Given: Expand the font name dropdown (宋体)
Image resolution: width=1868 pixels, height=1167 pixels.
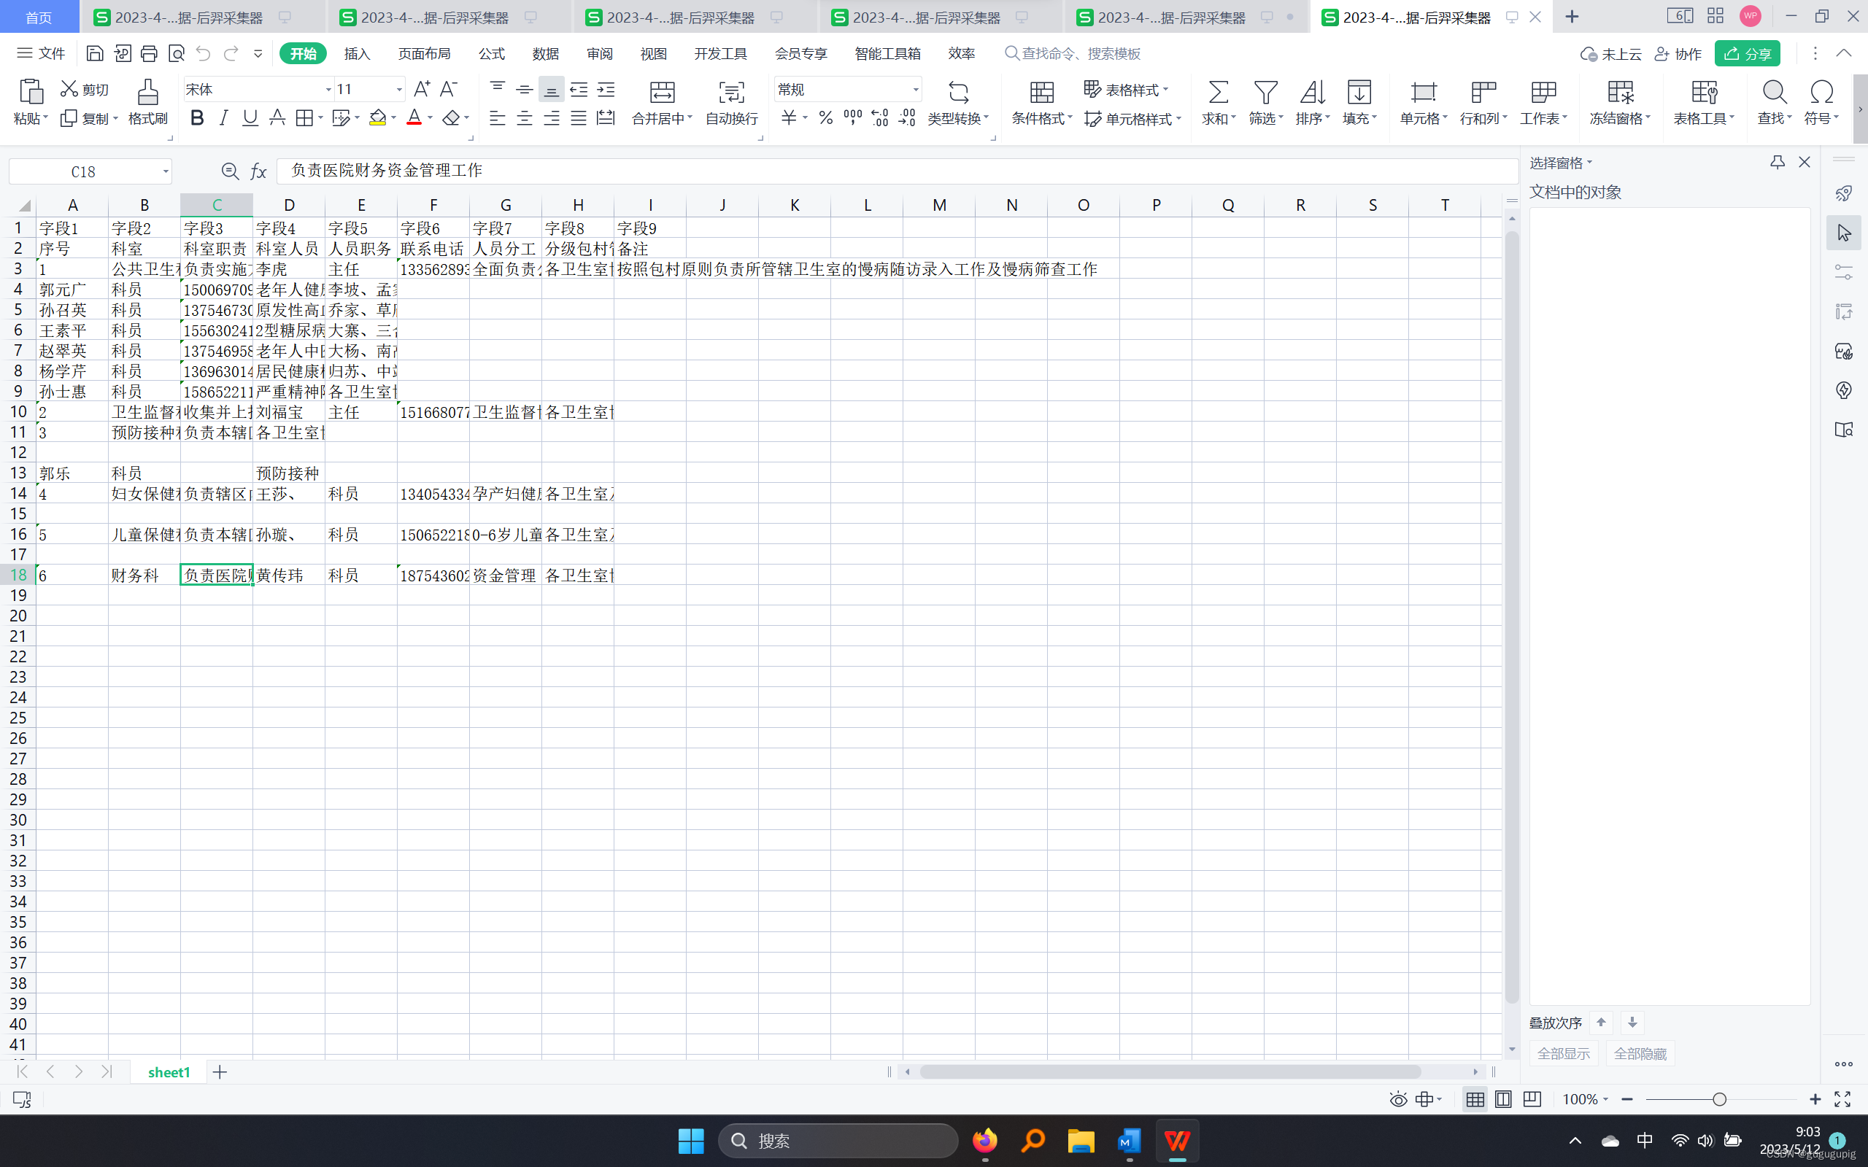Looking at the screenshot, I should [328, 90].
